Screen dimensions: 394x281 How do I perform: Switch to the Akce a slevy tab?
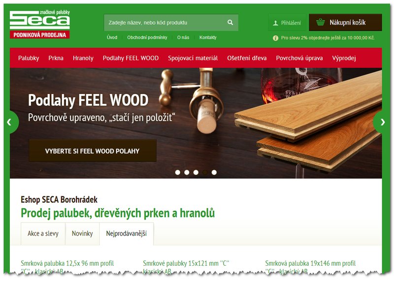tap(43, 234)
